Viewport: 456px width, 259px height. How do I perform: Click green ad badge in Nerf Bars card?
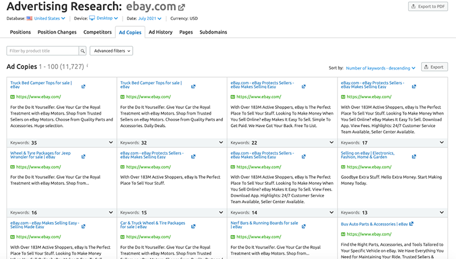click(x=233, y=237)
